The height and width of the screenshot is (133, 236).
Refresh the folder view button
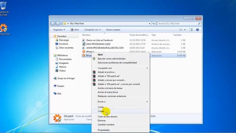pos(154,24)
